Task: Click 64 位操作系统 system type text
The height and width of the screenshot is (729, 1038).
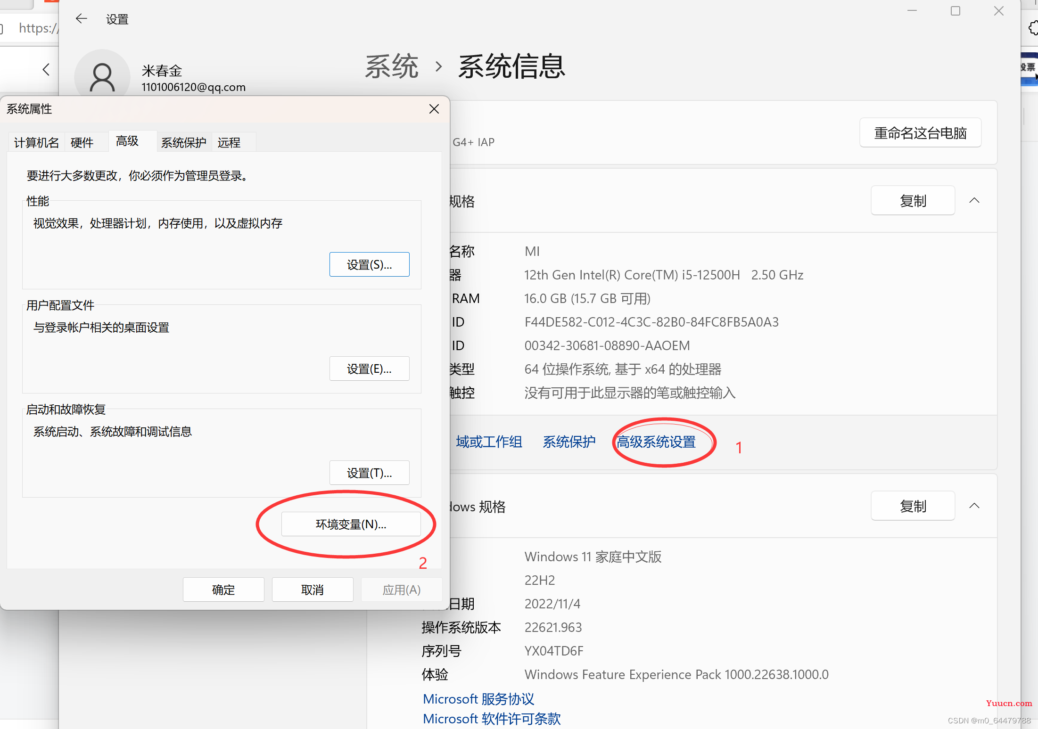Action: [623, 369]
